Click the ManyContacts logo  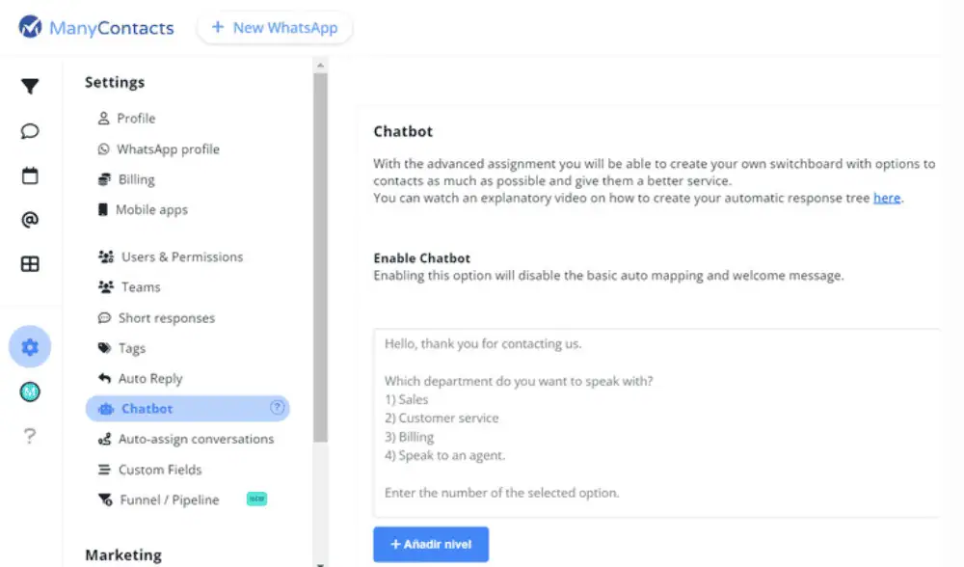[x=96, y=28]
